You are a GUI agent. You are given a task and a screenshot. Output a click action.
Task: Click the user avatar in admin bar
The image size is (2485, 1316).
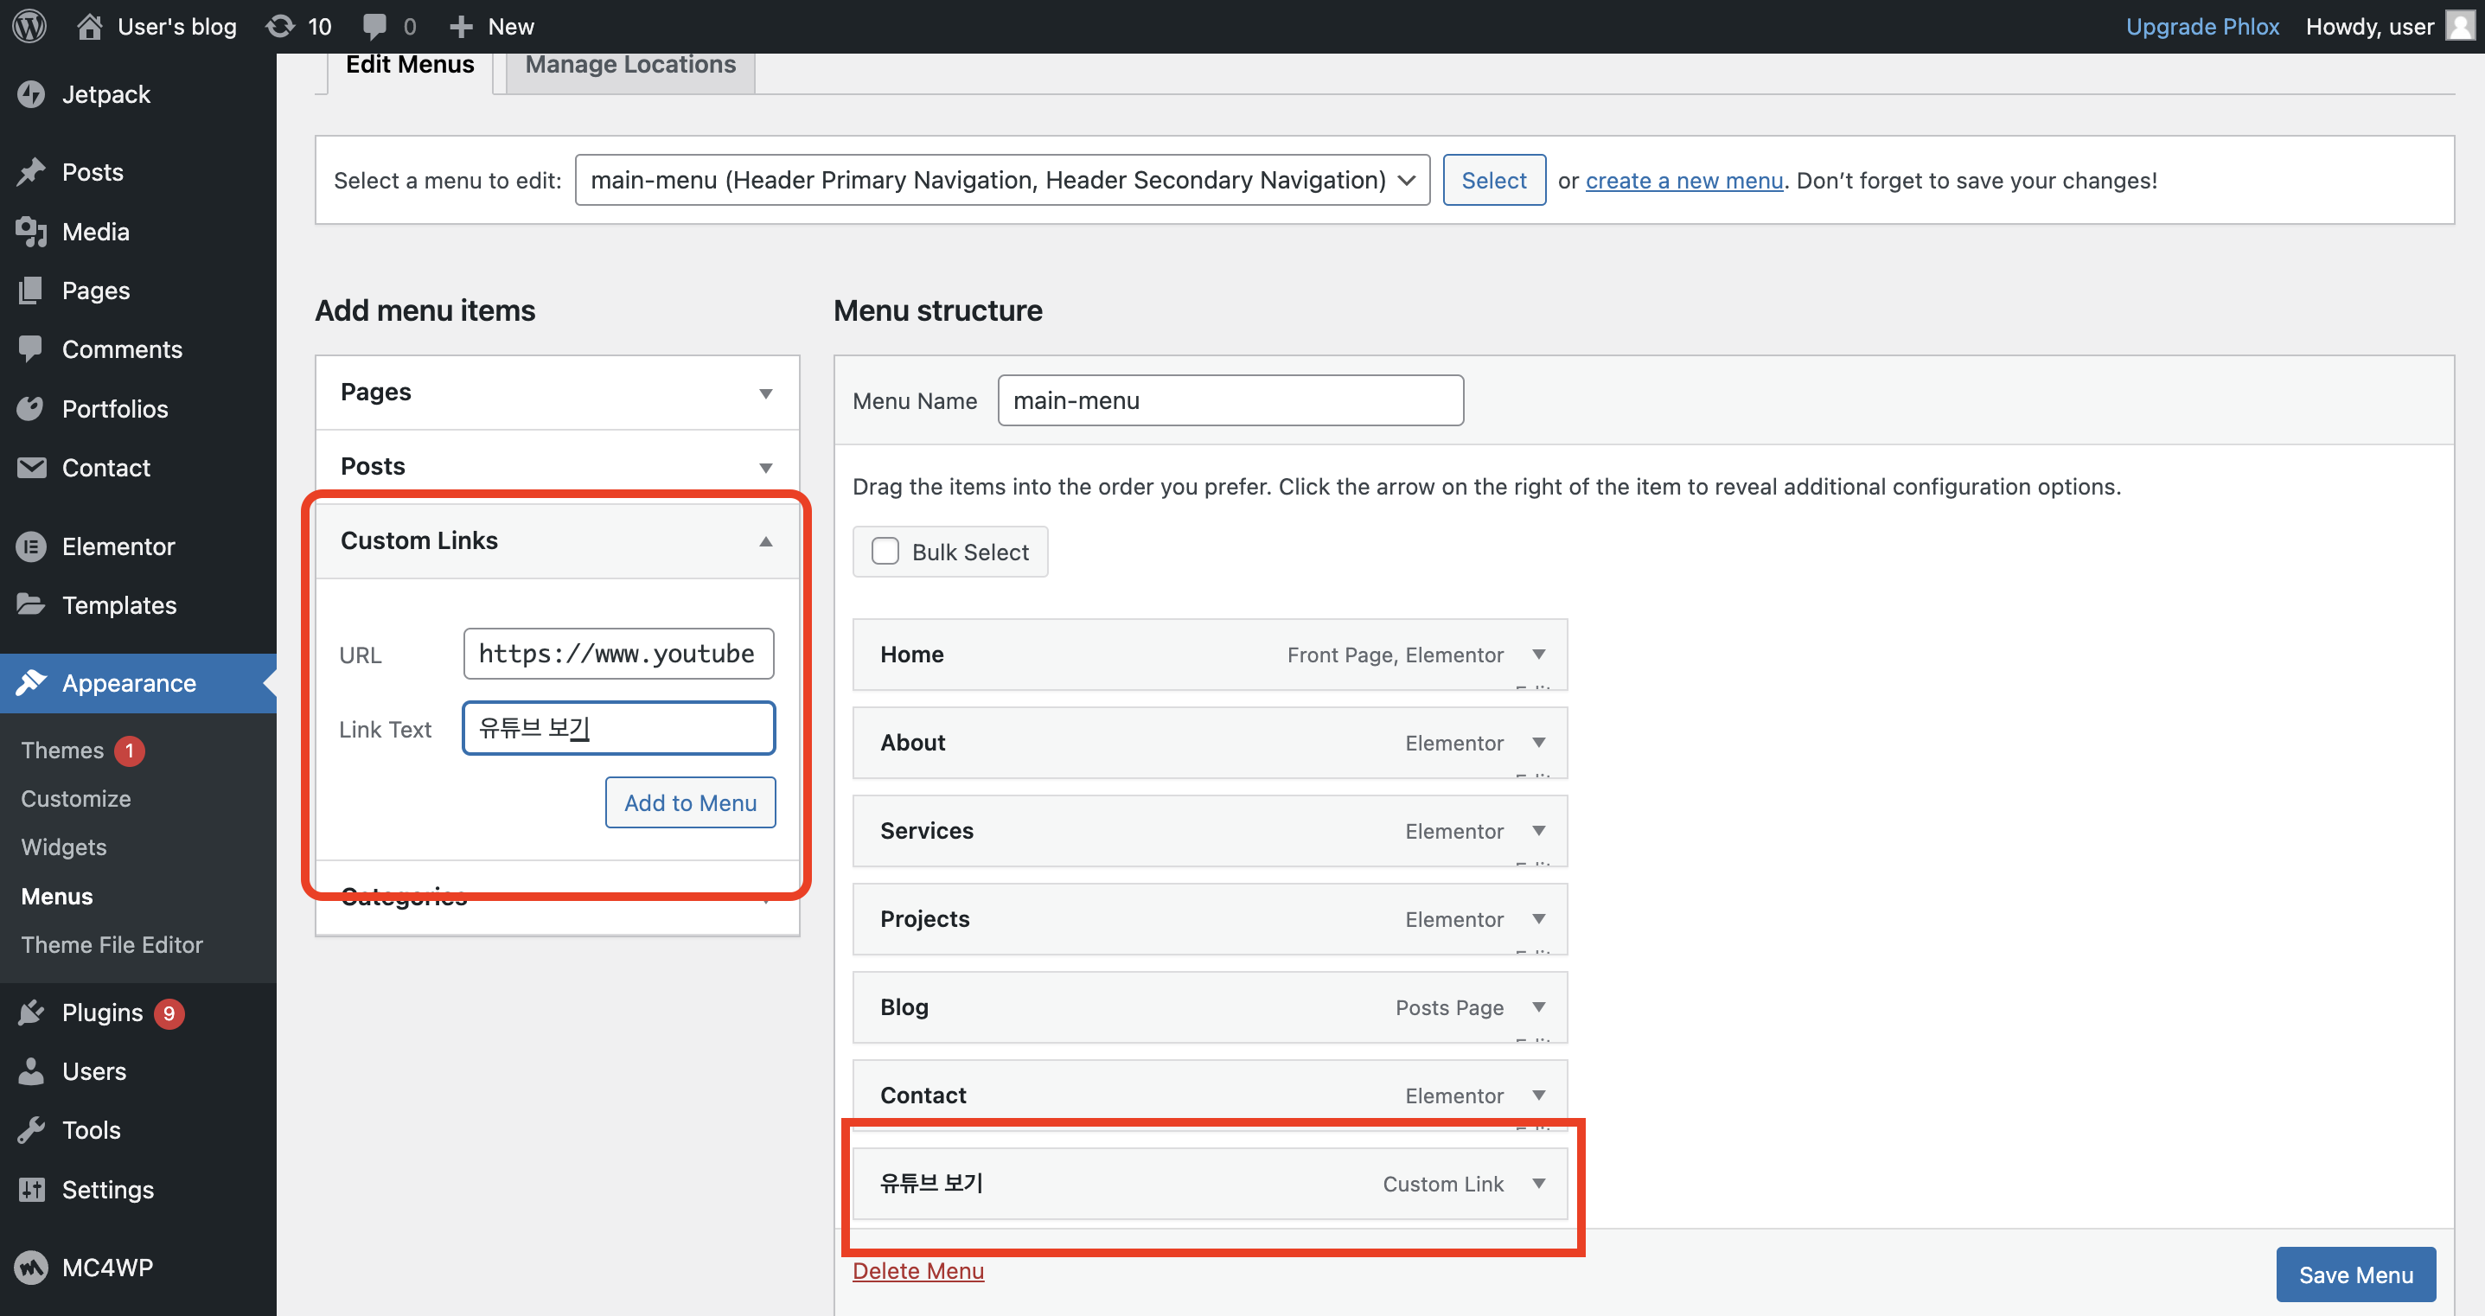tap(2461, 26)
